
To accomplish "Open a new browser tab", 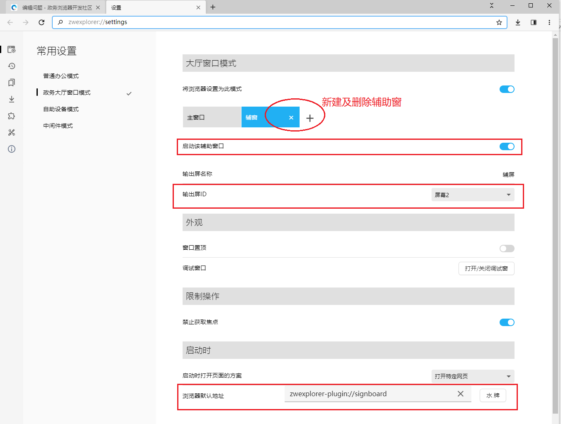I will click(213, 7).
